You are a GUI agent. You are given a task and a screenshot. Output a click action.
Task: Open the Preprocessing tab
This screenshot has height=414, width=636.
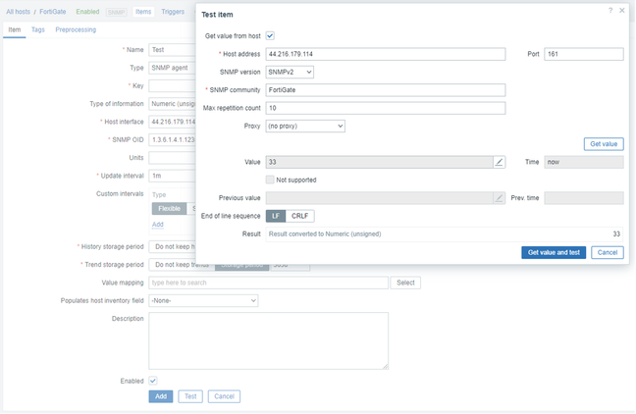[x=76, y=29]
